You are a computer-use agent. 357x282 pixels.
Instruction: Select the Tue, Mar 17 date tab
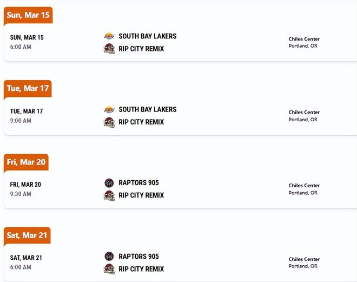coord(28,88)
